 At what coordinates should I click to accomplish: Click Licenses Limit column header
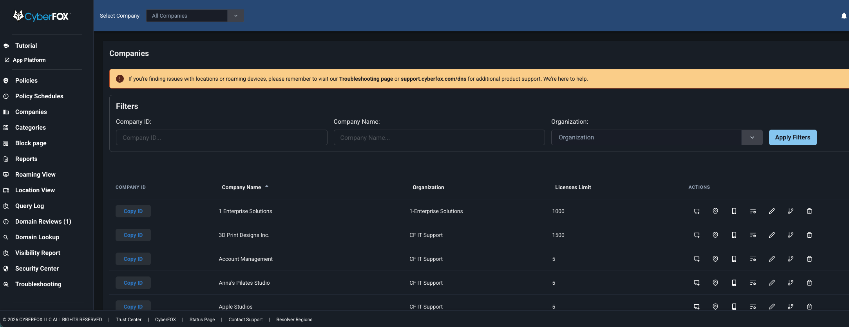(573, 187)
